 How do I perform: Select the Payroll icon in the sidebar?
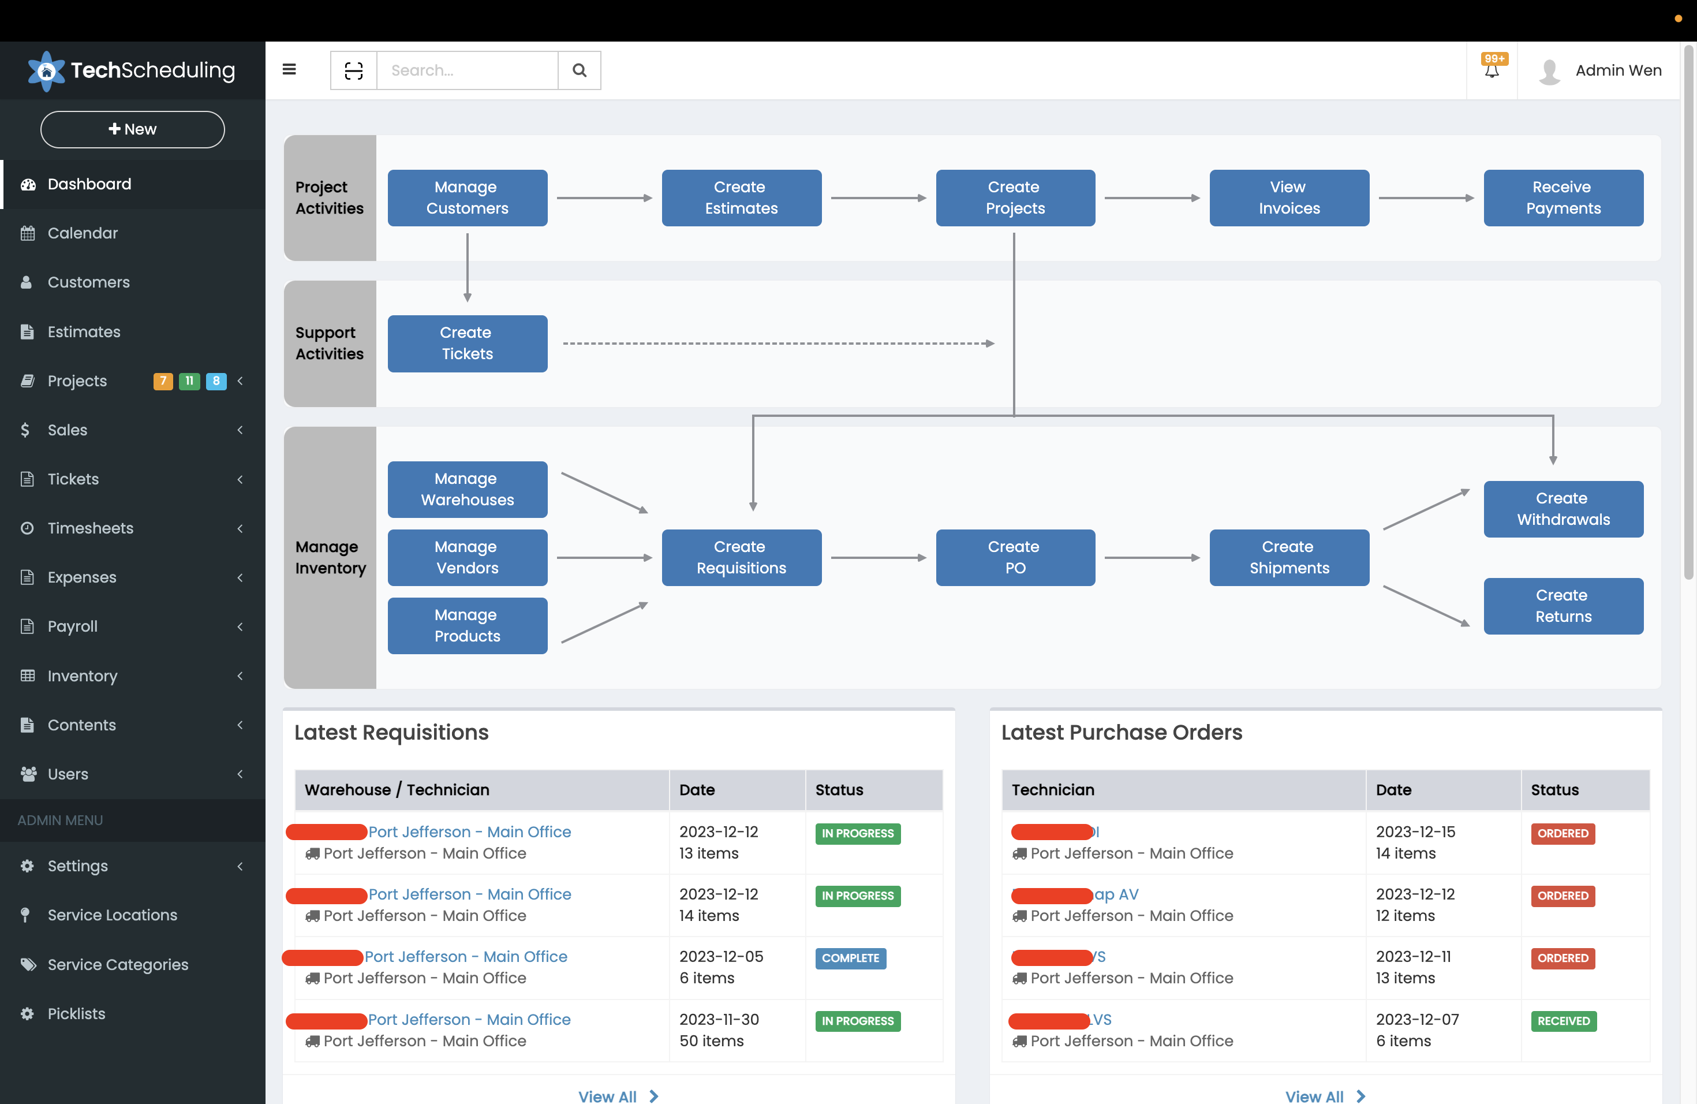[28, 626]
